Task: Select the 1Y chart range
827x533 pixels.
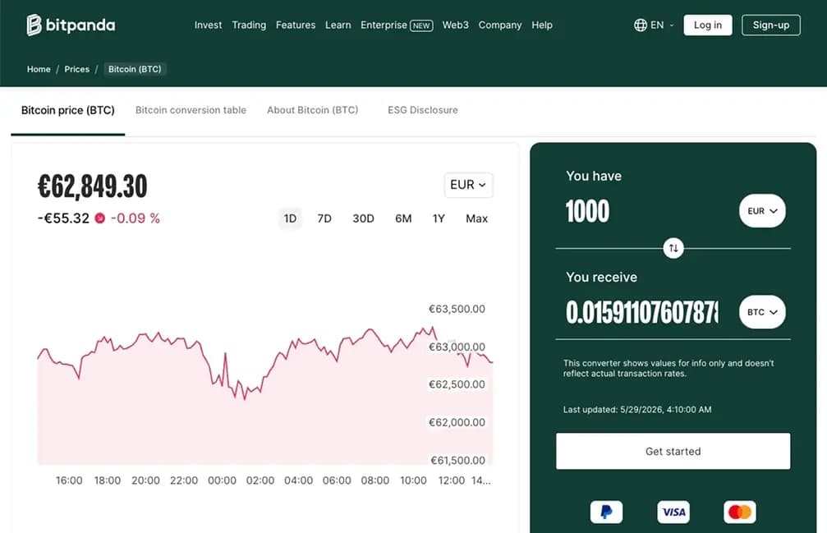Action: click(439, 218)
